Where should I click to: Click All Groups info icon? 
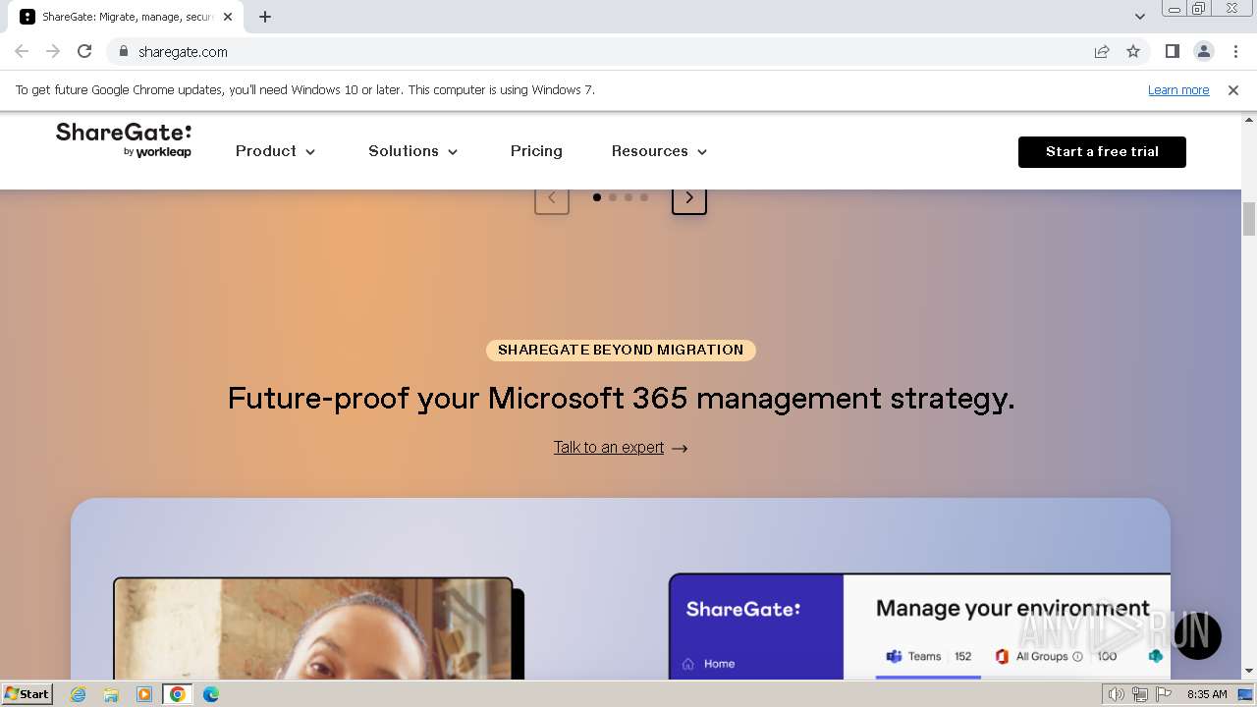tap(1077, 657)
